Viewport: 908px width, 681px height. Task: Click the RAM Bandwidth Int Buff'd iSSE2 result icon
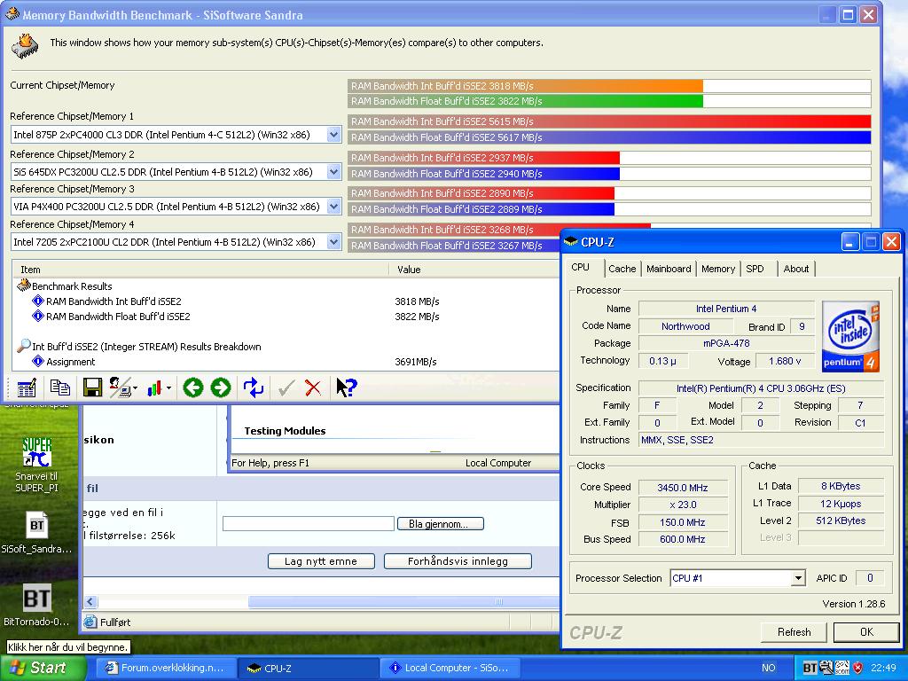tap(38, 301)
